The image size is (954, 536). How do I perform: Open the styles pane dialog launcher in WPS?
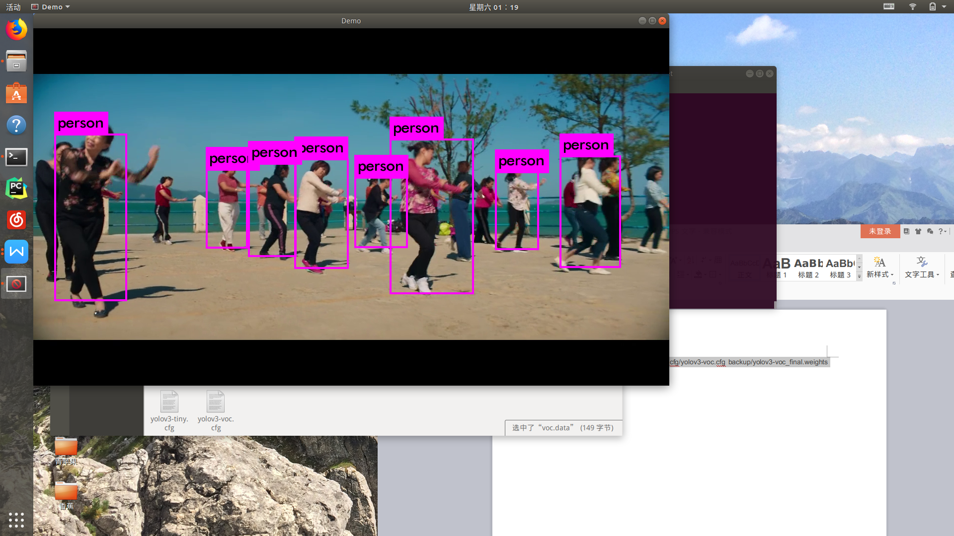[x=894, y=283]
